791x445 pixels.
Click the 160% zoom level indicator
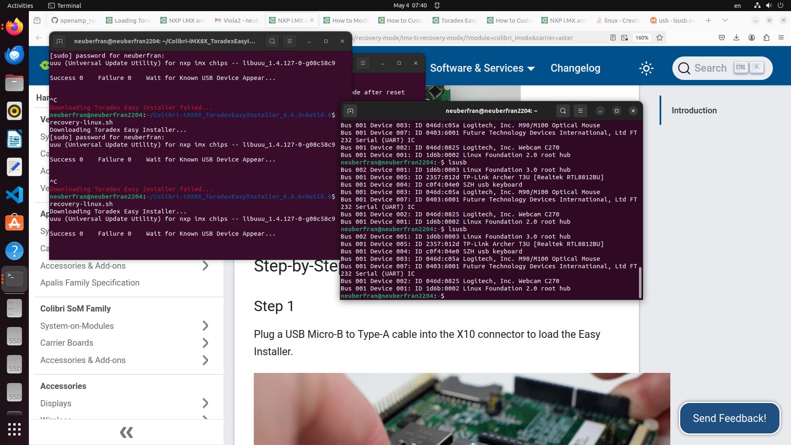(641, 37)
